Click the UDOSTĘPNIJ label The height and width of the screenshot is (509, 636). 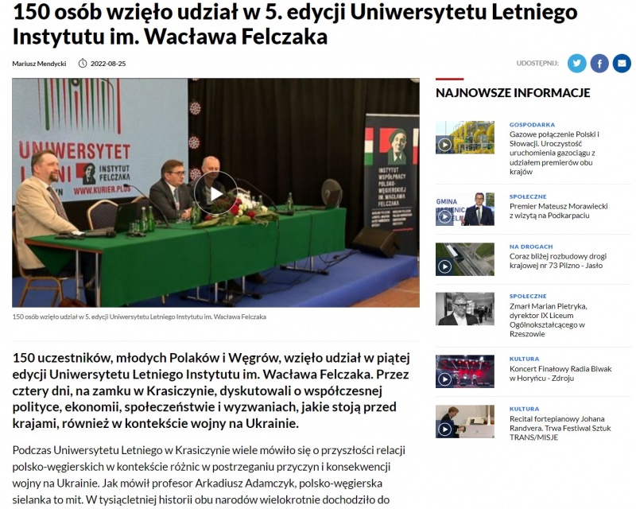537,64
